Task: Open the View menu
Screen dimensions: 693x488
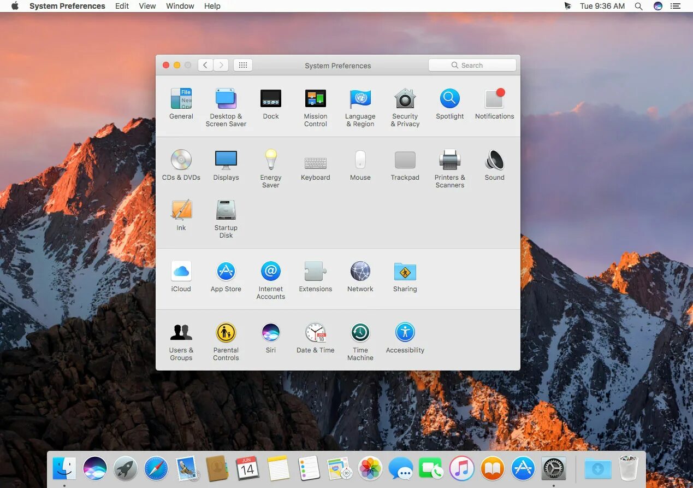Action: [x=147, y=6]
